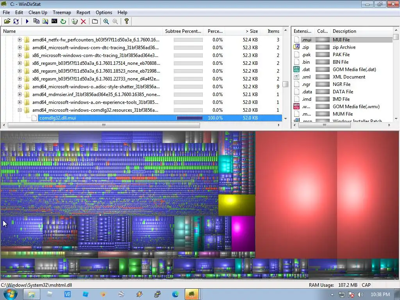The width and height of the screenshot is (400, 300).
Task: Click the Microsoft Edge taskbar icon
Action: [x=175, y=295]
